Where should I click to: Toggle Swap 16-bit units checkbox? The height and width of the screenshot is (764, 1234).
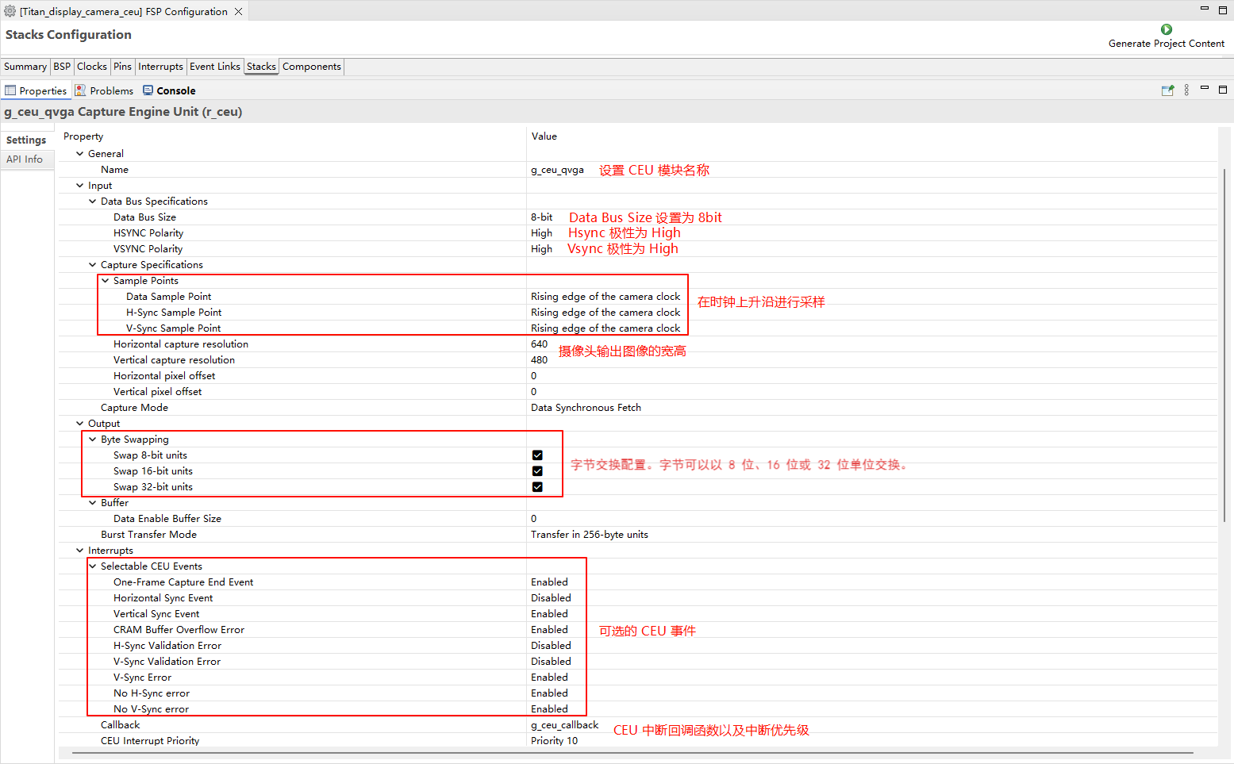537,471
